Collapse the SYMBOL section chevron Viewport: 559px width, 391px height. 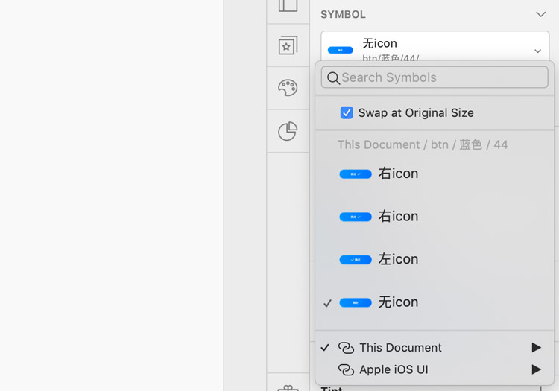click(540, 14)
